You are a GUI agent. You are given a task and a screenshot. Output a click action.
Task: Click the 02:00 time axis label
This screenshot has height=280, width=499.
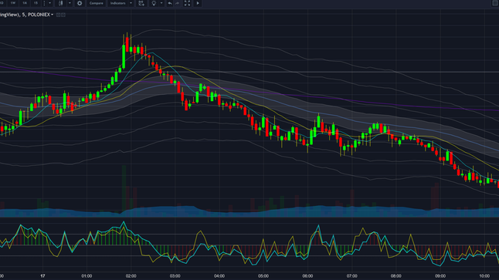(131, 276)
